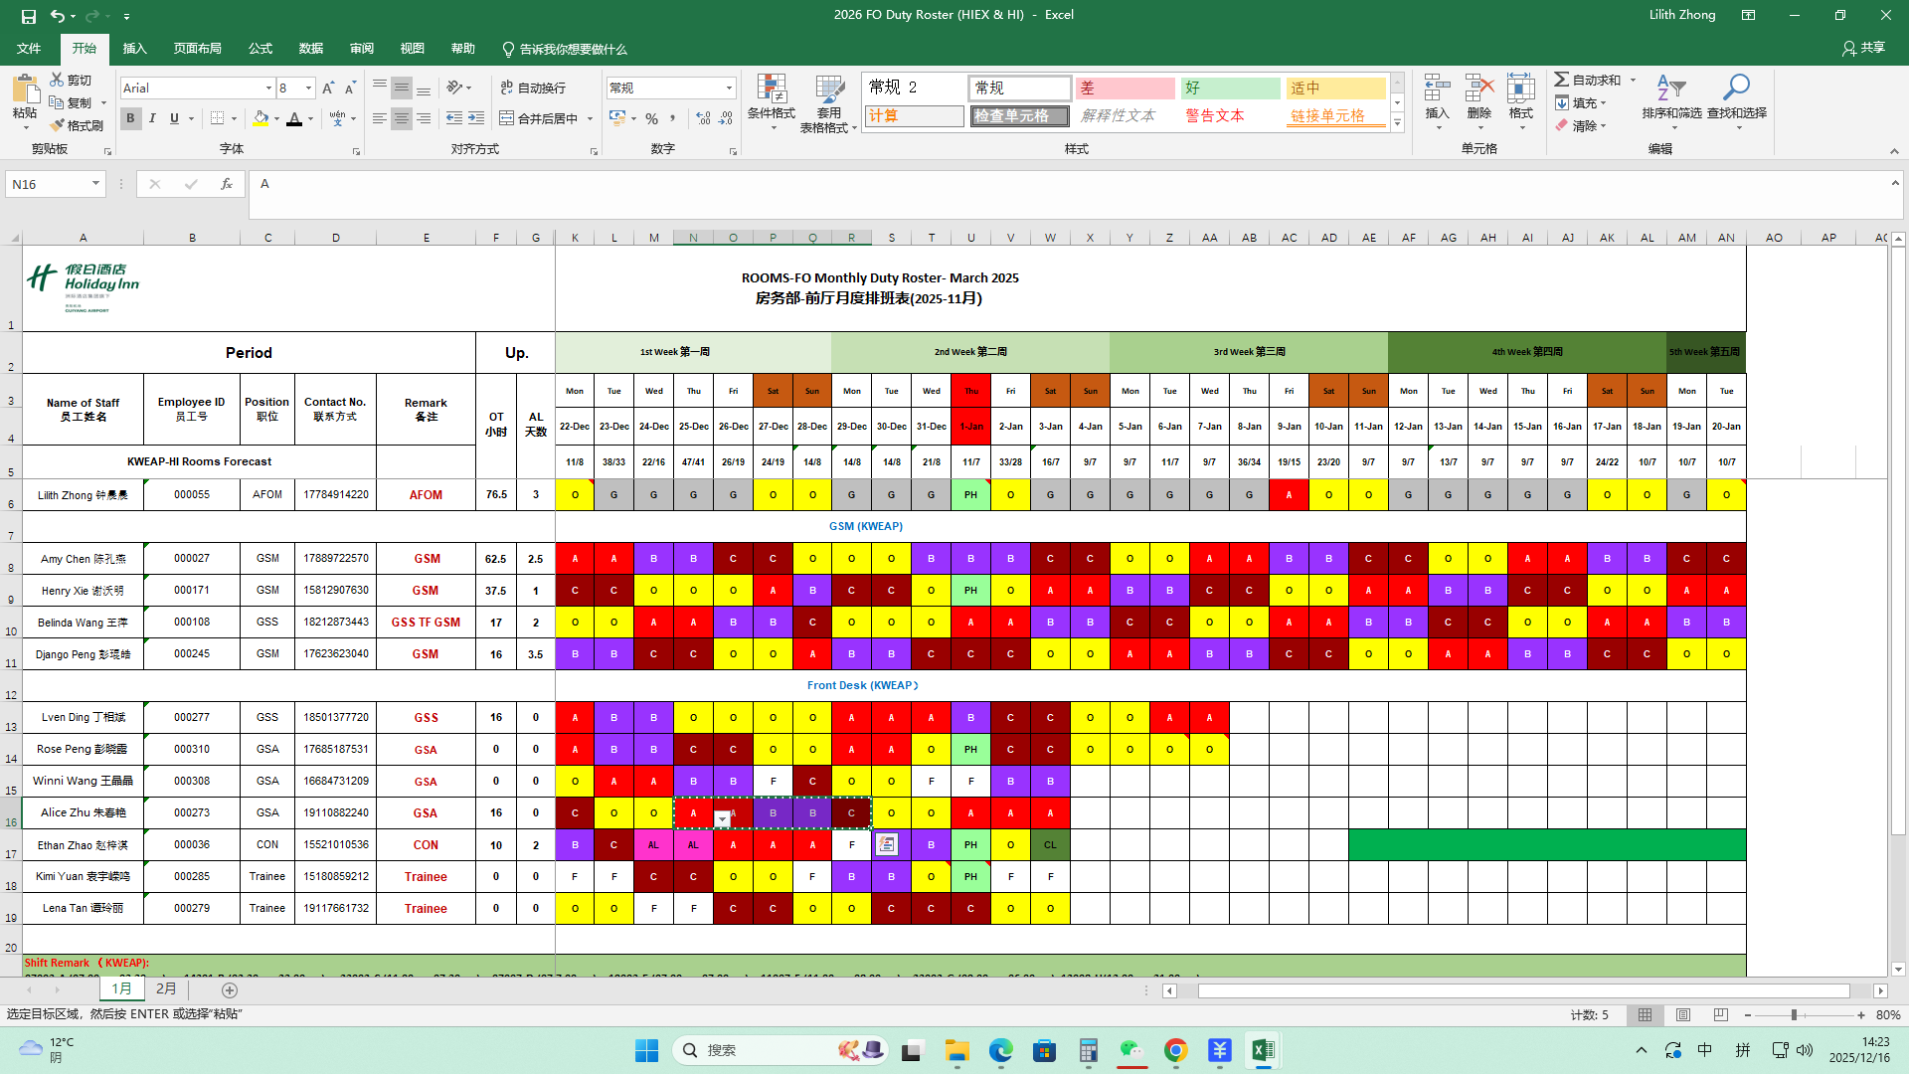Screen dimensions: 1909x1074
Task: Click the 共享 share button
Action: pyautogui.click(x=1863, y=48)
